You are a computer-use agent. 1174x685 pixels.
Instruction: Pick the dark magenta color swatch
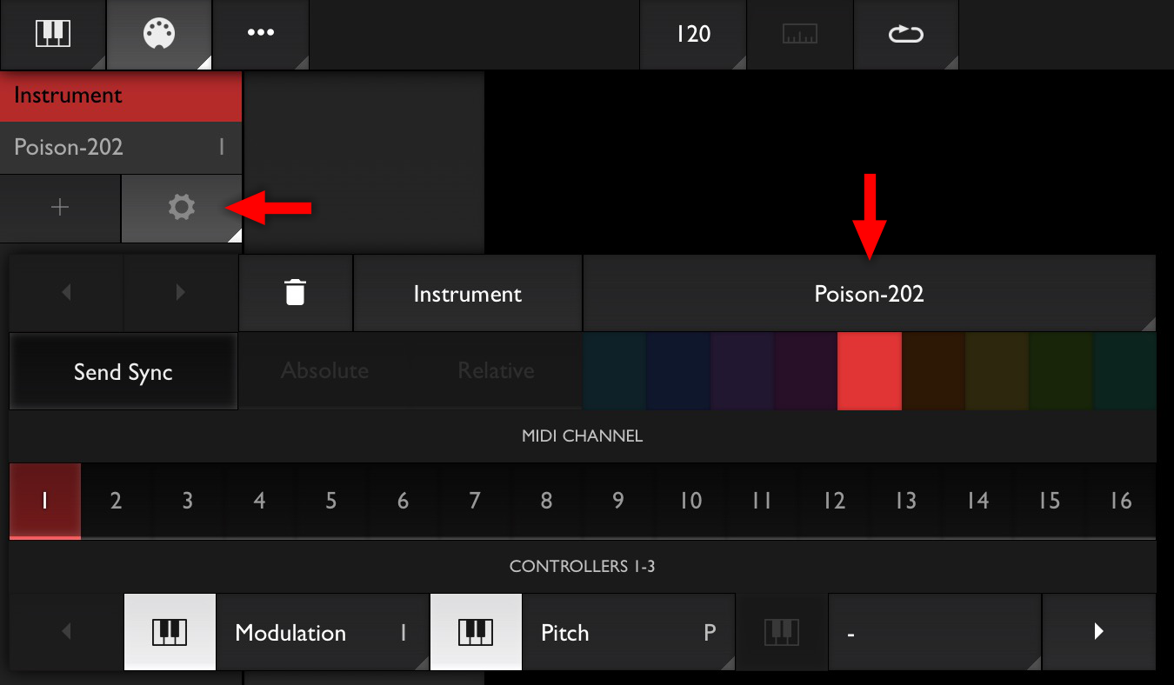tap(805, 371)
